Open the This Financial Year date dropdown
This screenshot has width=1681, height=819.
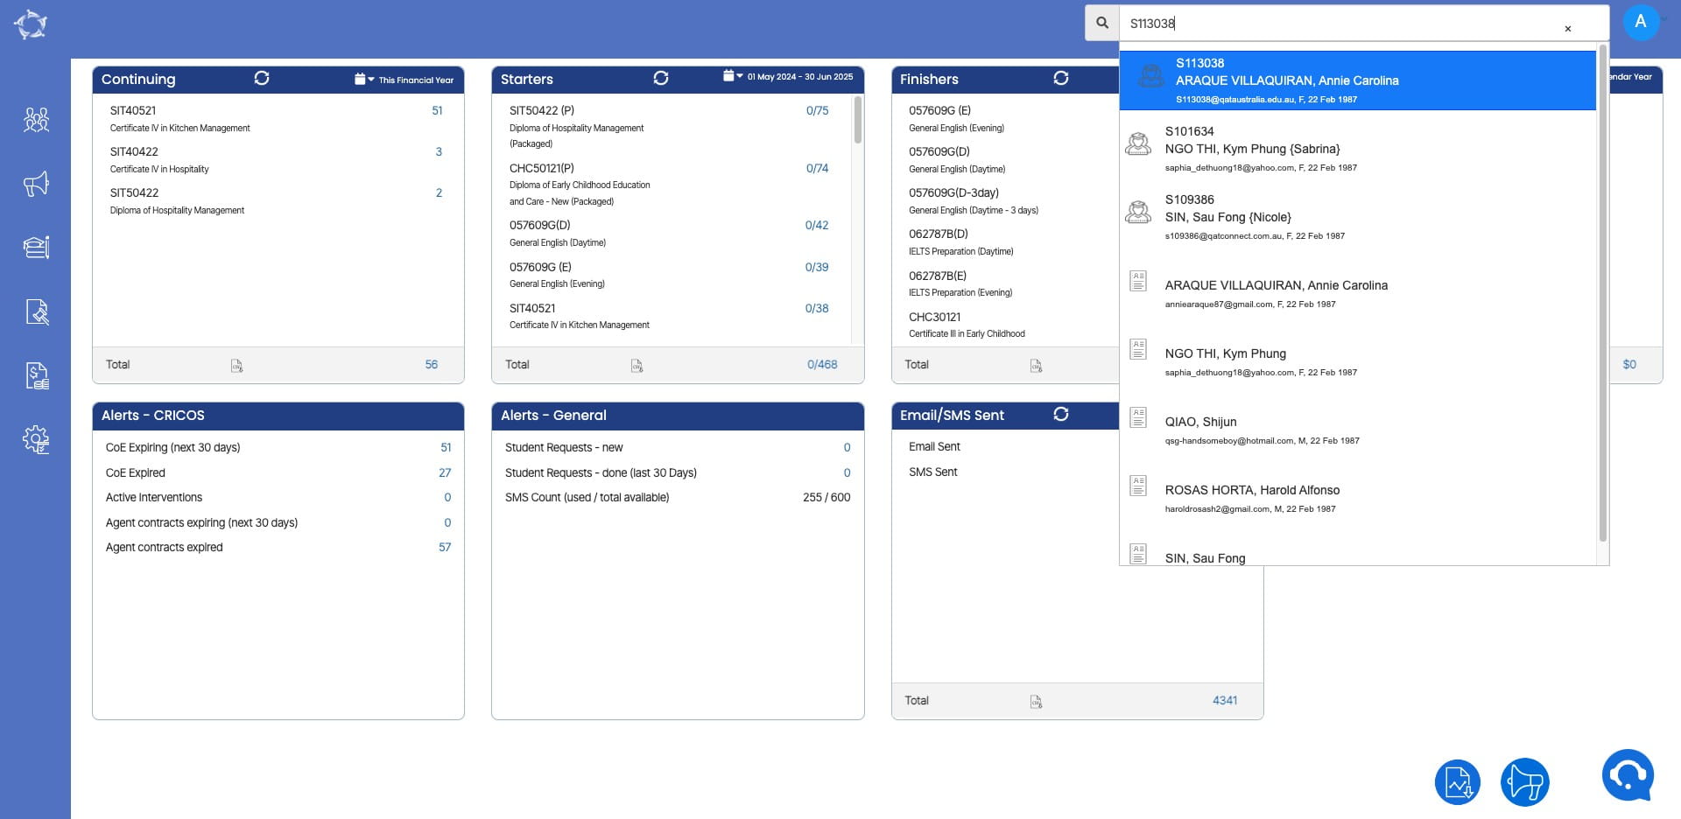click(404, 78)
